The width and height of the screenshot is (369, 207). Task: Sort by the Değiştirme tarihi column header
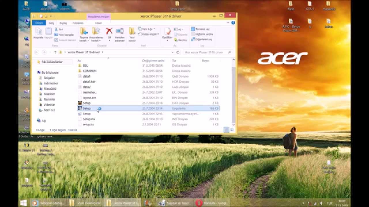[153, 61]
